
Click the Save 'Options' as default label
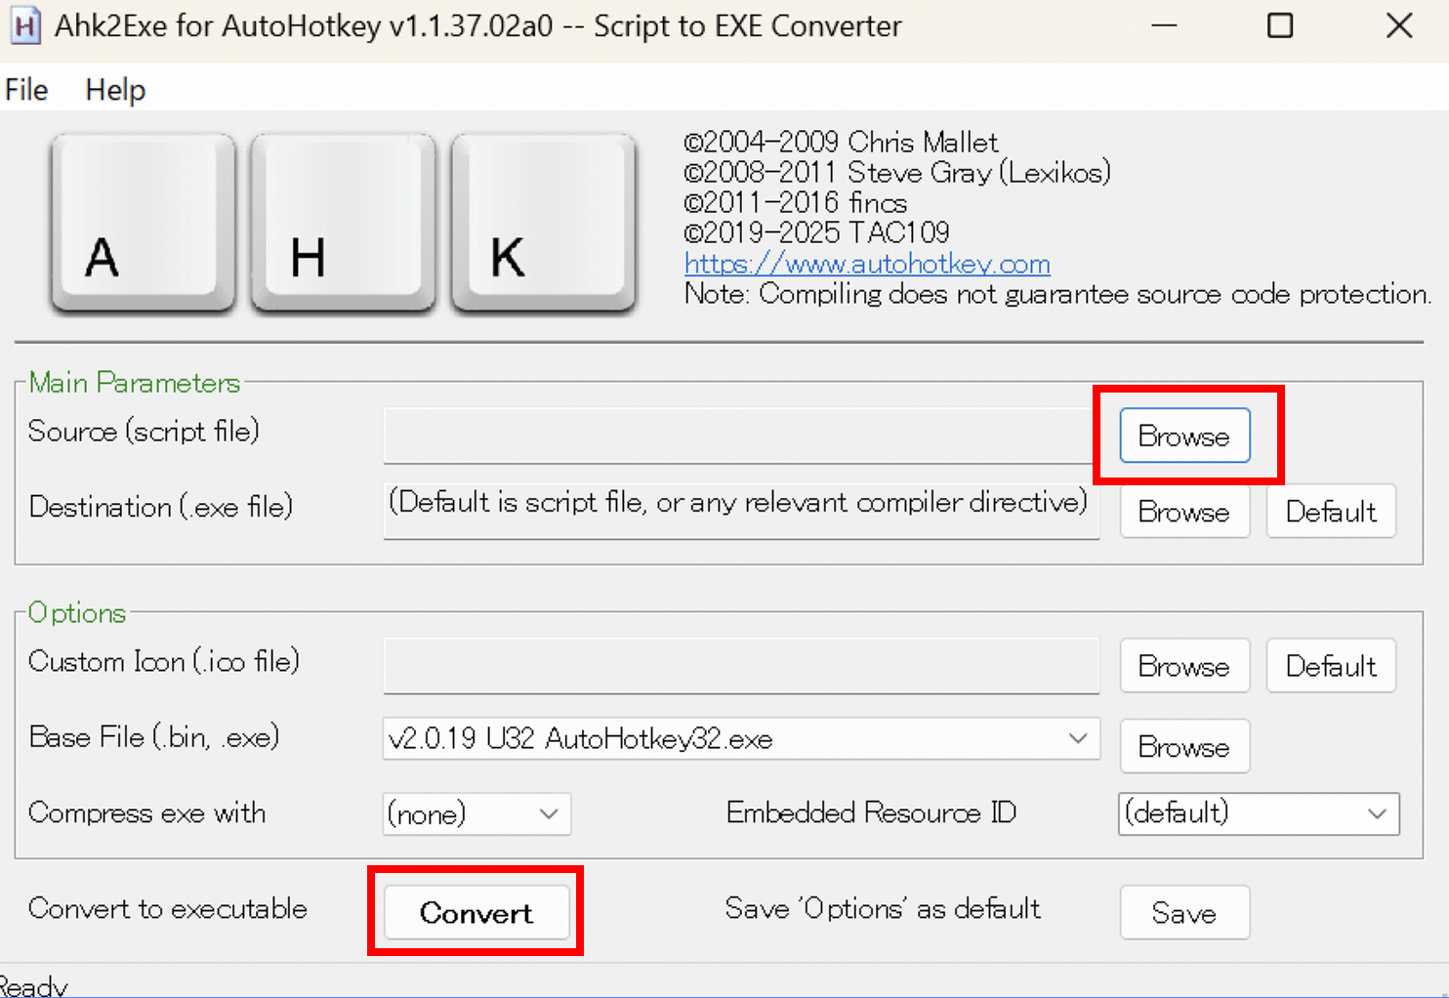click(x=883, y=908)
